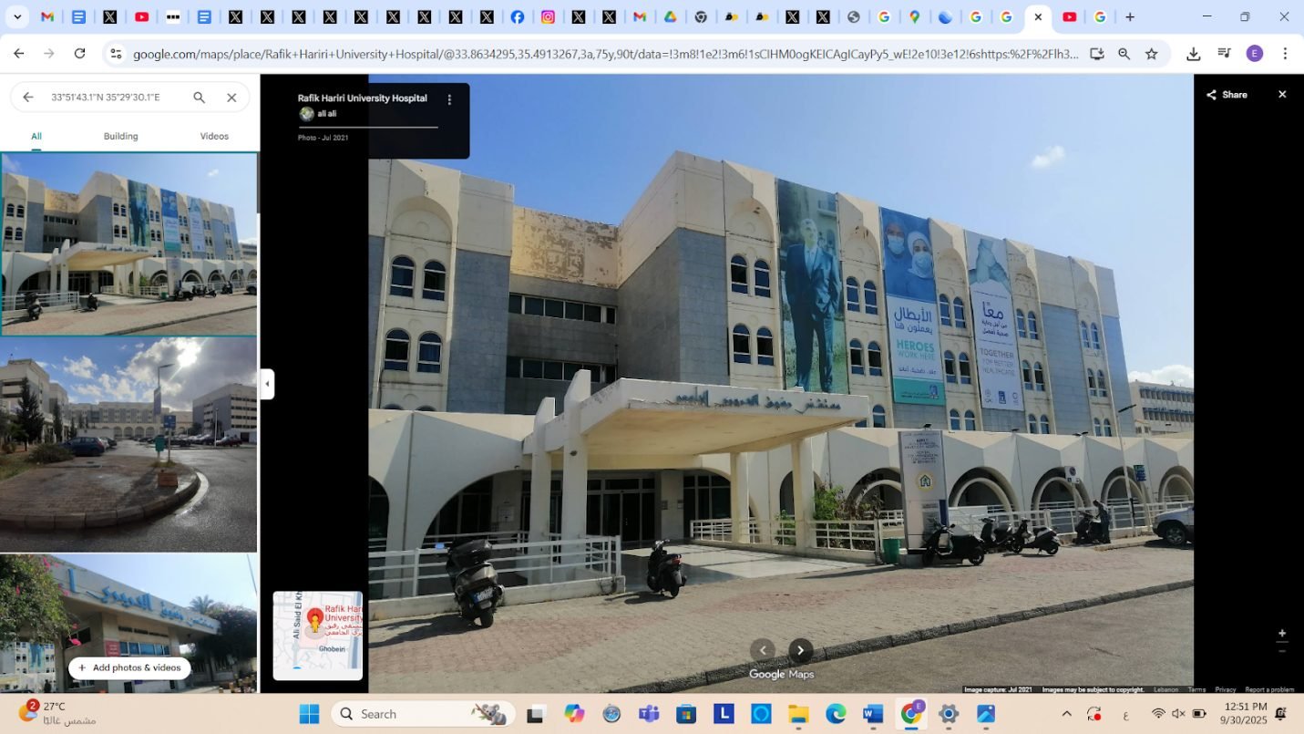Click the magnifier search icon in Maps
The width and height of the screenshot is (1304, 734).
[199, 98]
